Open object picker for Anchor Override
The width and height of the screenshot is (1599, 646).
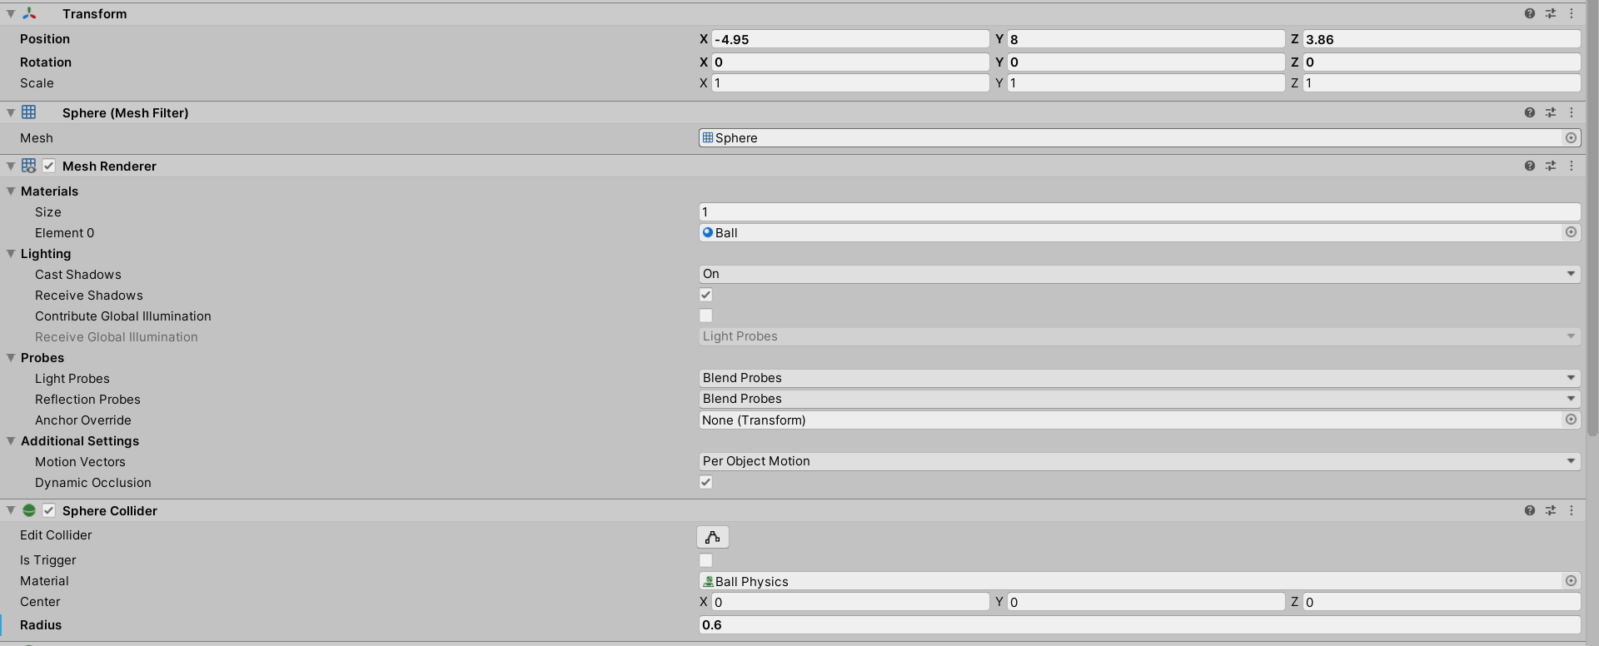1571,420
